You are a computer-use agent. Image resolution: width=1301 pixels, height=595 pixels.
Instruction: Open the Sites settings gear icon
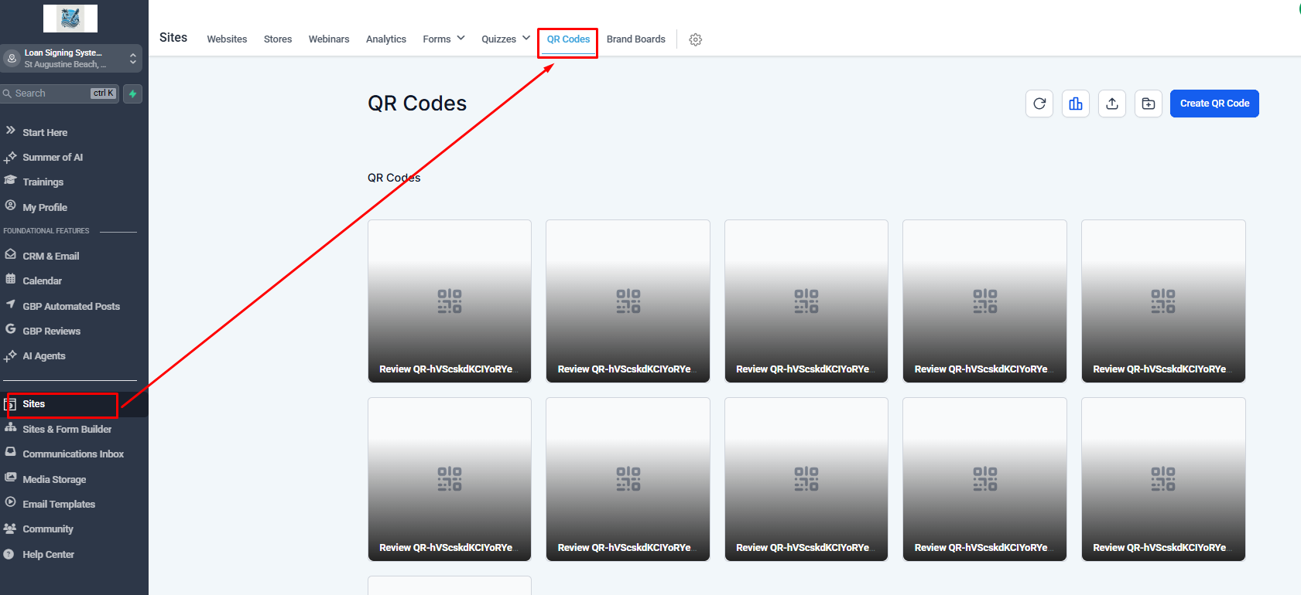coord(696,39)
